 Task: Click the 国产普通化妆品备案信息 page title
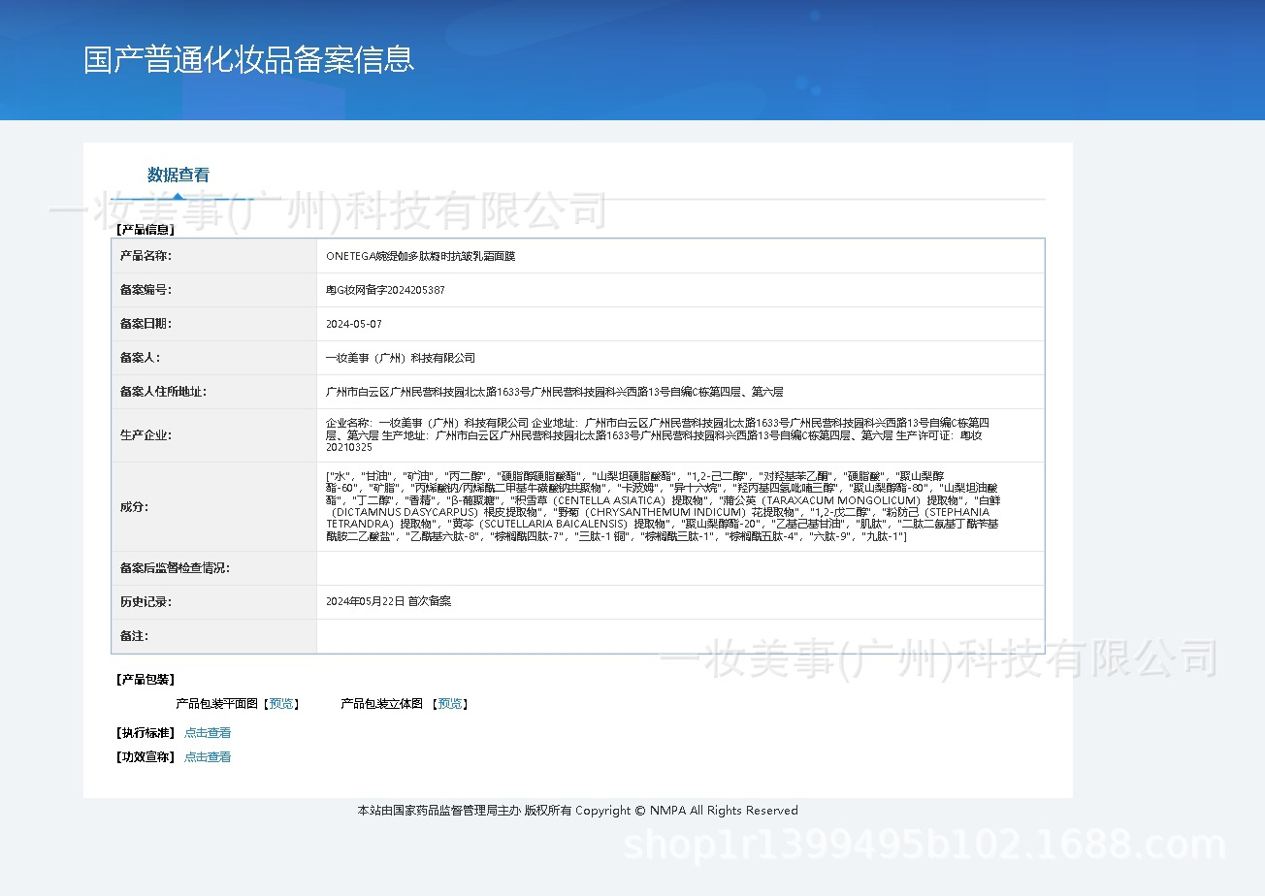point(249,60)
